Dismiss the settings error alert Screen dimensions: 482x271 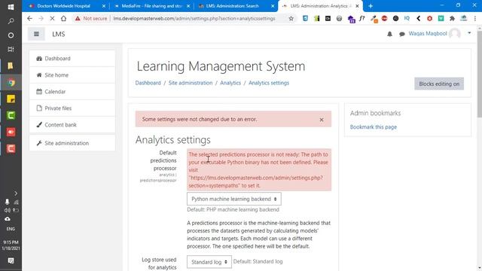[x=322, y=120]
